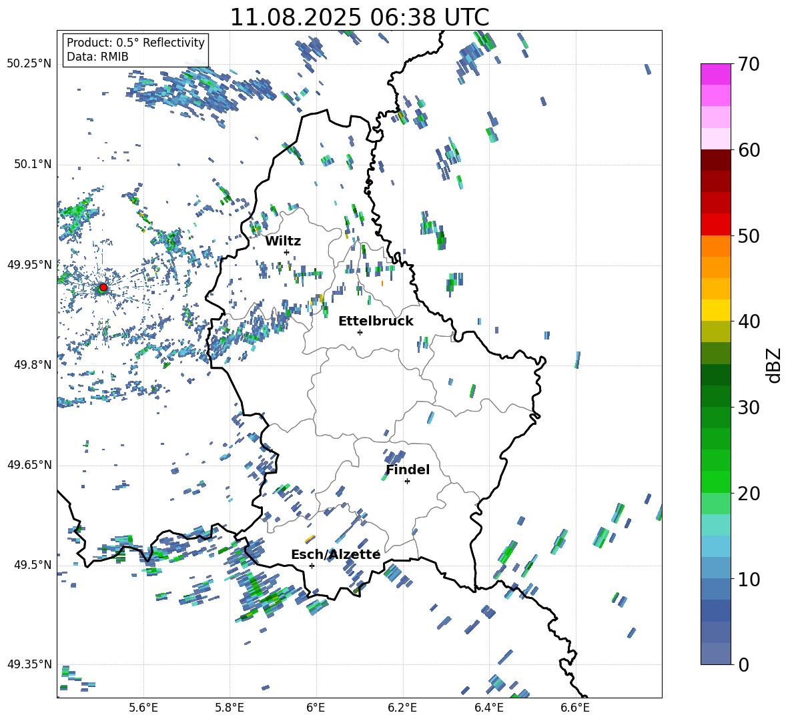
Task: Click the red radar site marker
Action: tap(103, 287)
